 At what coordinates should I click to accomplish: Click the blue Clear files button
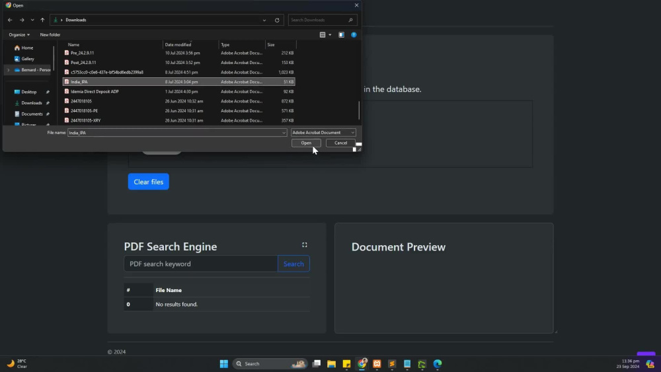[x=148, y=182]
